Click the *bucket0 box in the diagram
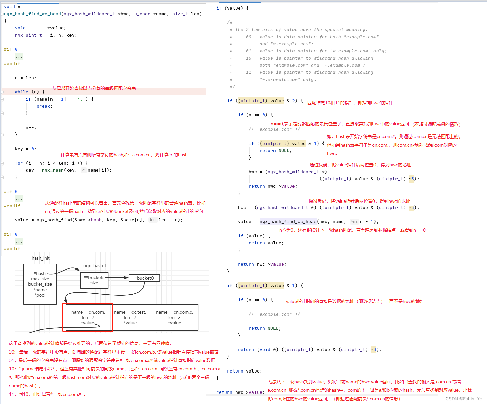The height and width of the screenshot is (404, 487). click(144, 278)
